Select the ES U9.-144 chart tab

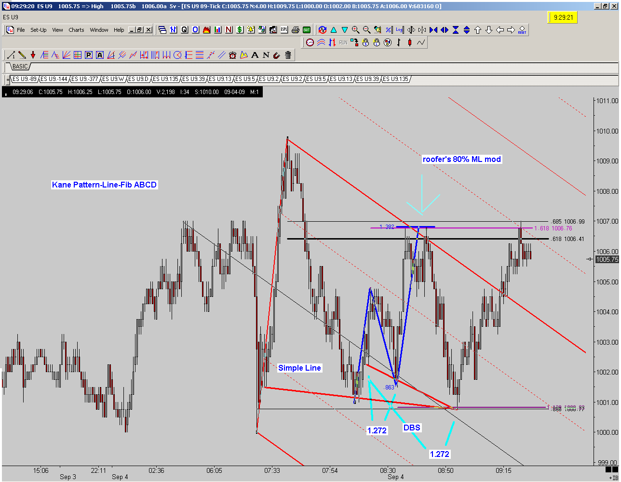(54, 79)
